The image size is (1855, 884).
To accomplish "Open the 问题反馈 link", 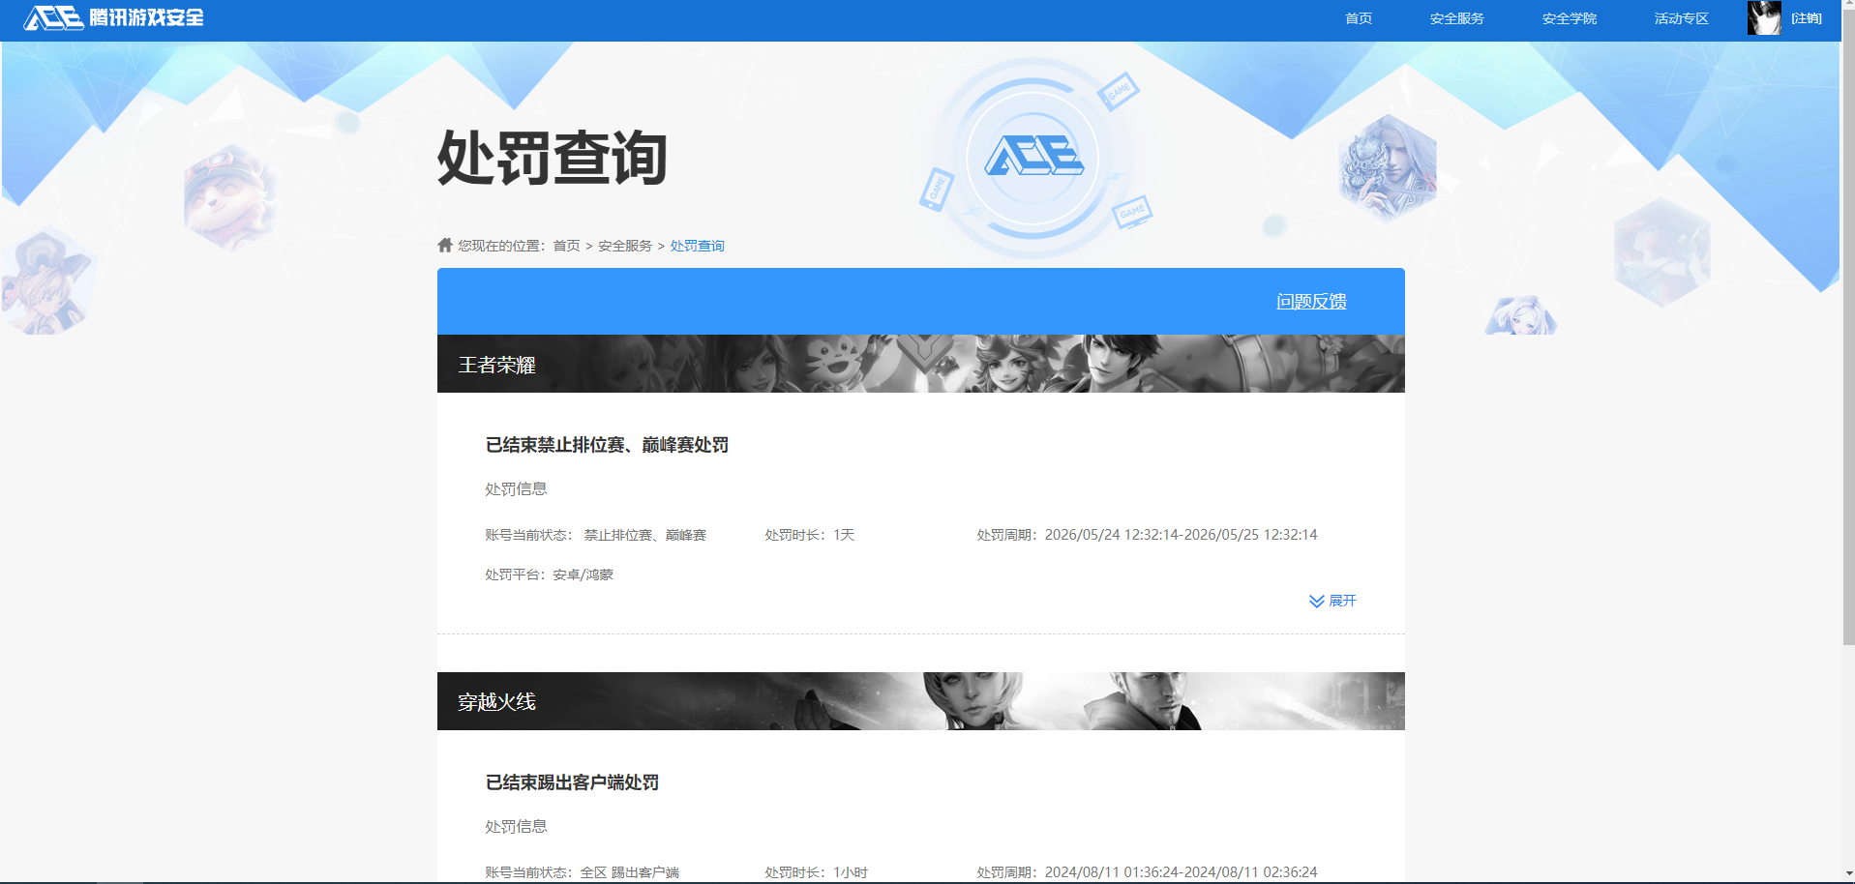I will click(1311, 302).
